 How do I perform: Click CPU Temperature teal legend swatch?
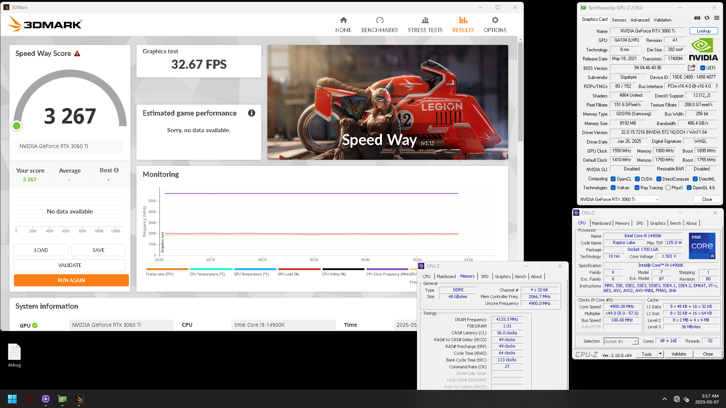pos(211,269)
